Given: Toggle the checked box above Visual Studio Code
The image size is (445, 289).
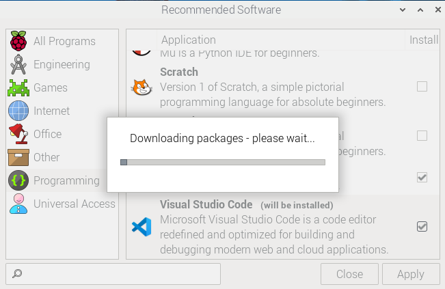Looking at the screenshot, I should tap(422, 178).
